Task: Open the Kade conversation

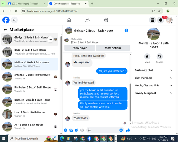Action: point(30,52)
